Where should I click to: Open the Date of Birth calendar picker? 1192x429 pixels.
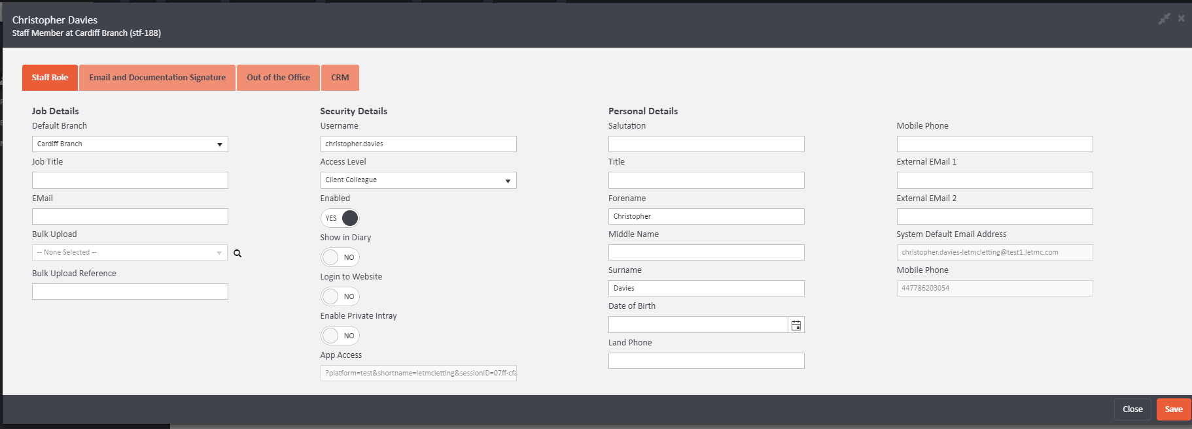click(796, 325)
